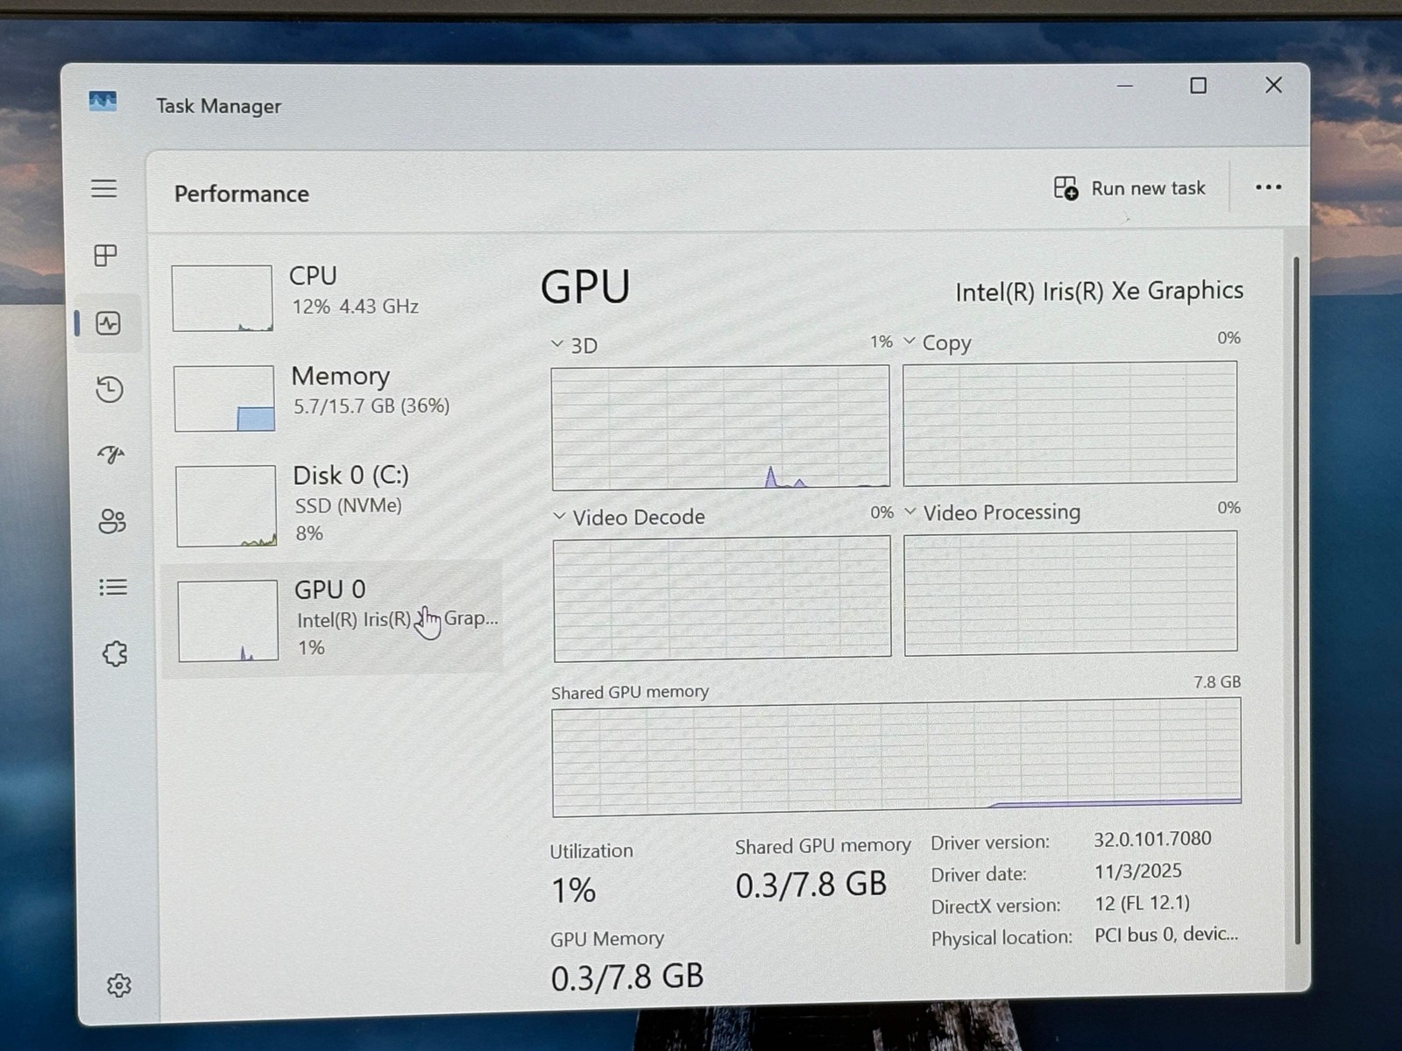This screenshot has width=1402, height=1051.
Task: Close the Task Manager window
Action: click(1274, 85)
